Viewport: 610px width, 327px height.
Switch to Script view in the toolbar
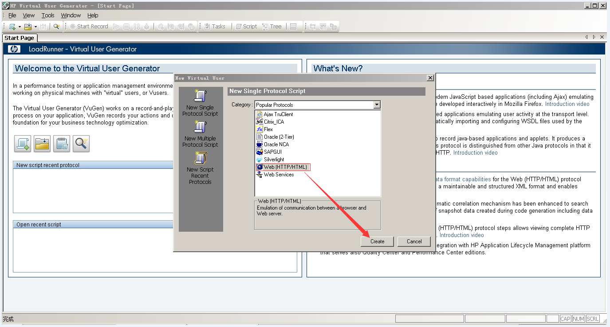click(x=246, y=27)
